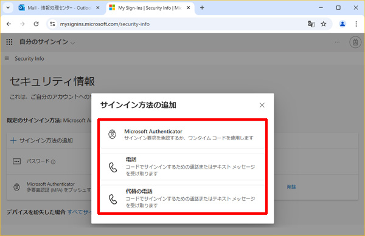
Task: Close the My Sign-Ins tab
Action: [x=189, y=8]
